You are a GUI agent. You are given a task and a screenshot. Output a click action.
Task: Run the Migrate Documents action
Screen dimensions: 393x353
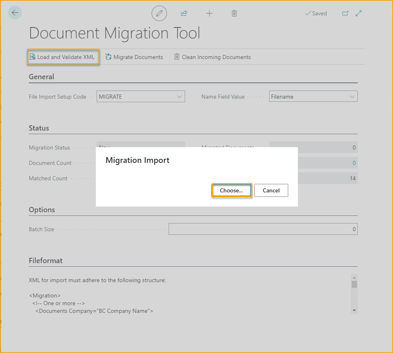134,57
